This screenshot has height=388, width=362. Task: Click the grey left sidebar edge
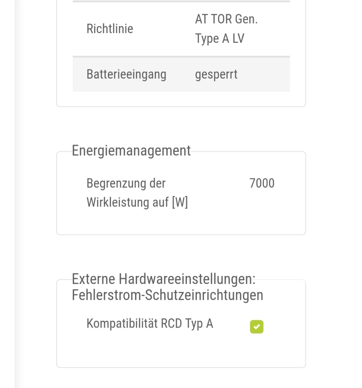[x=18, y=194]
